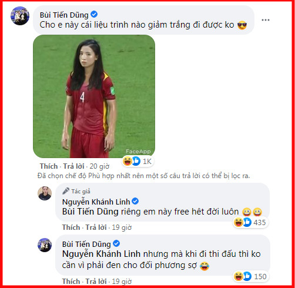The image size is (295, 288).
Task: Click Bùi Tiến Dũng's avatar on last reply
Action: point(45,245)
